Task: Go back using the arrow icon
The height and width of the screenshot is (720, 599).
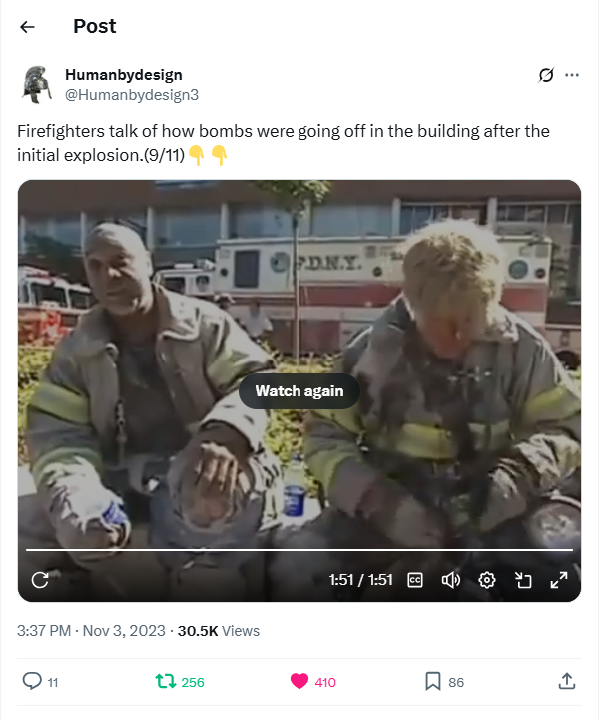Action: [x=28, y=27]
